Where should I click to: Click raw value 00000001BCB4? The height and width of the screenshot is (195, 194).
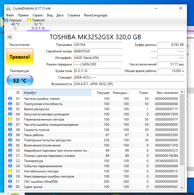[x=167, y=155]
